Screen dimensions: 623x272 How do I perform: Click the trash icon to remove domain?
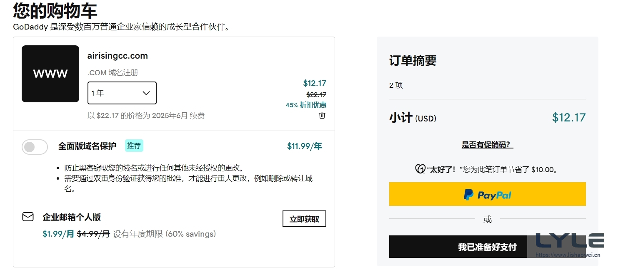[322, 115]
